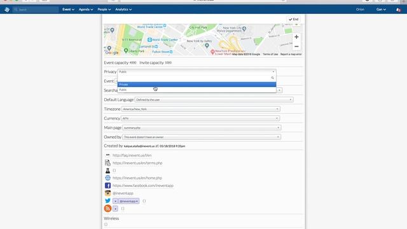Click Report a map error on the map
407x229 pixels.
(x=291, y=54)
